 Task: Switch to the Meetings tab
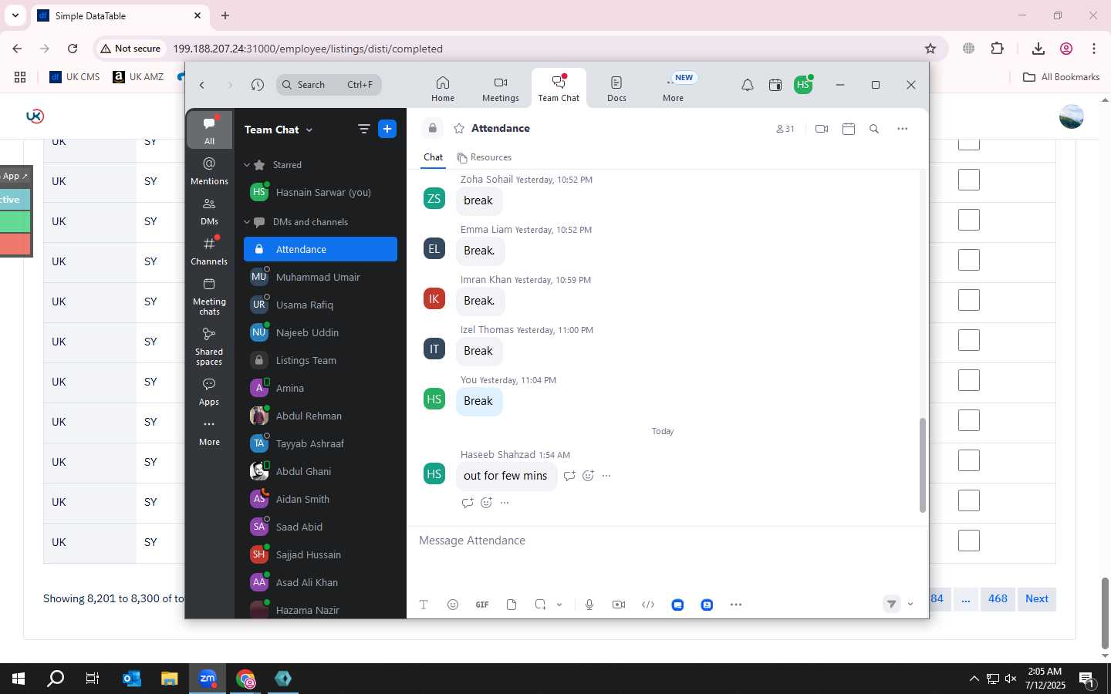point(500,88)
